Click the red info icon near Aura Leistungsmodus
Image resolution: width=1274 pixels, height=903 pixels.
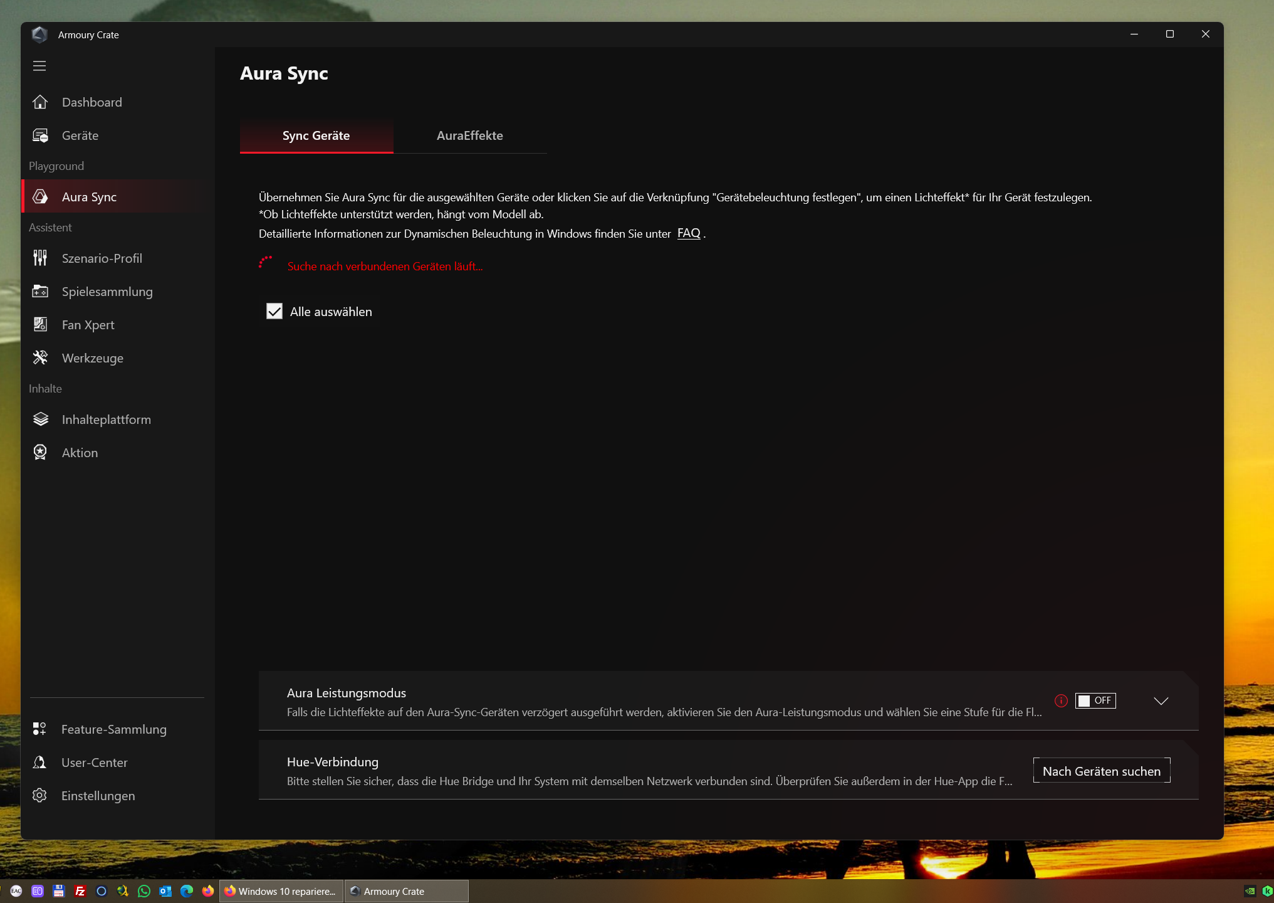click(x=1060, y=700)
